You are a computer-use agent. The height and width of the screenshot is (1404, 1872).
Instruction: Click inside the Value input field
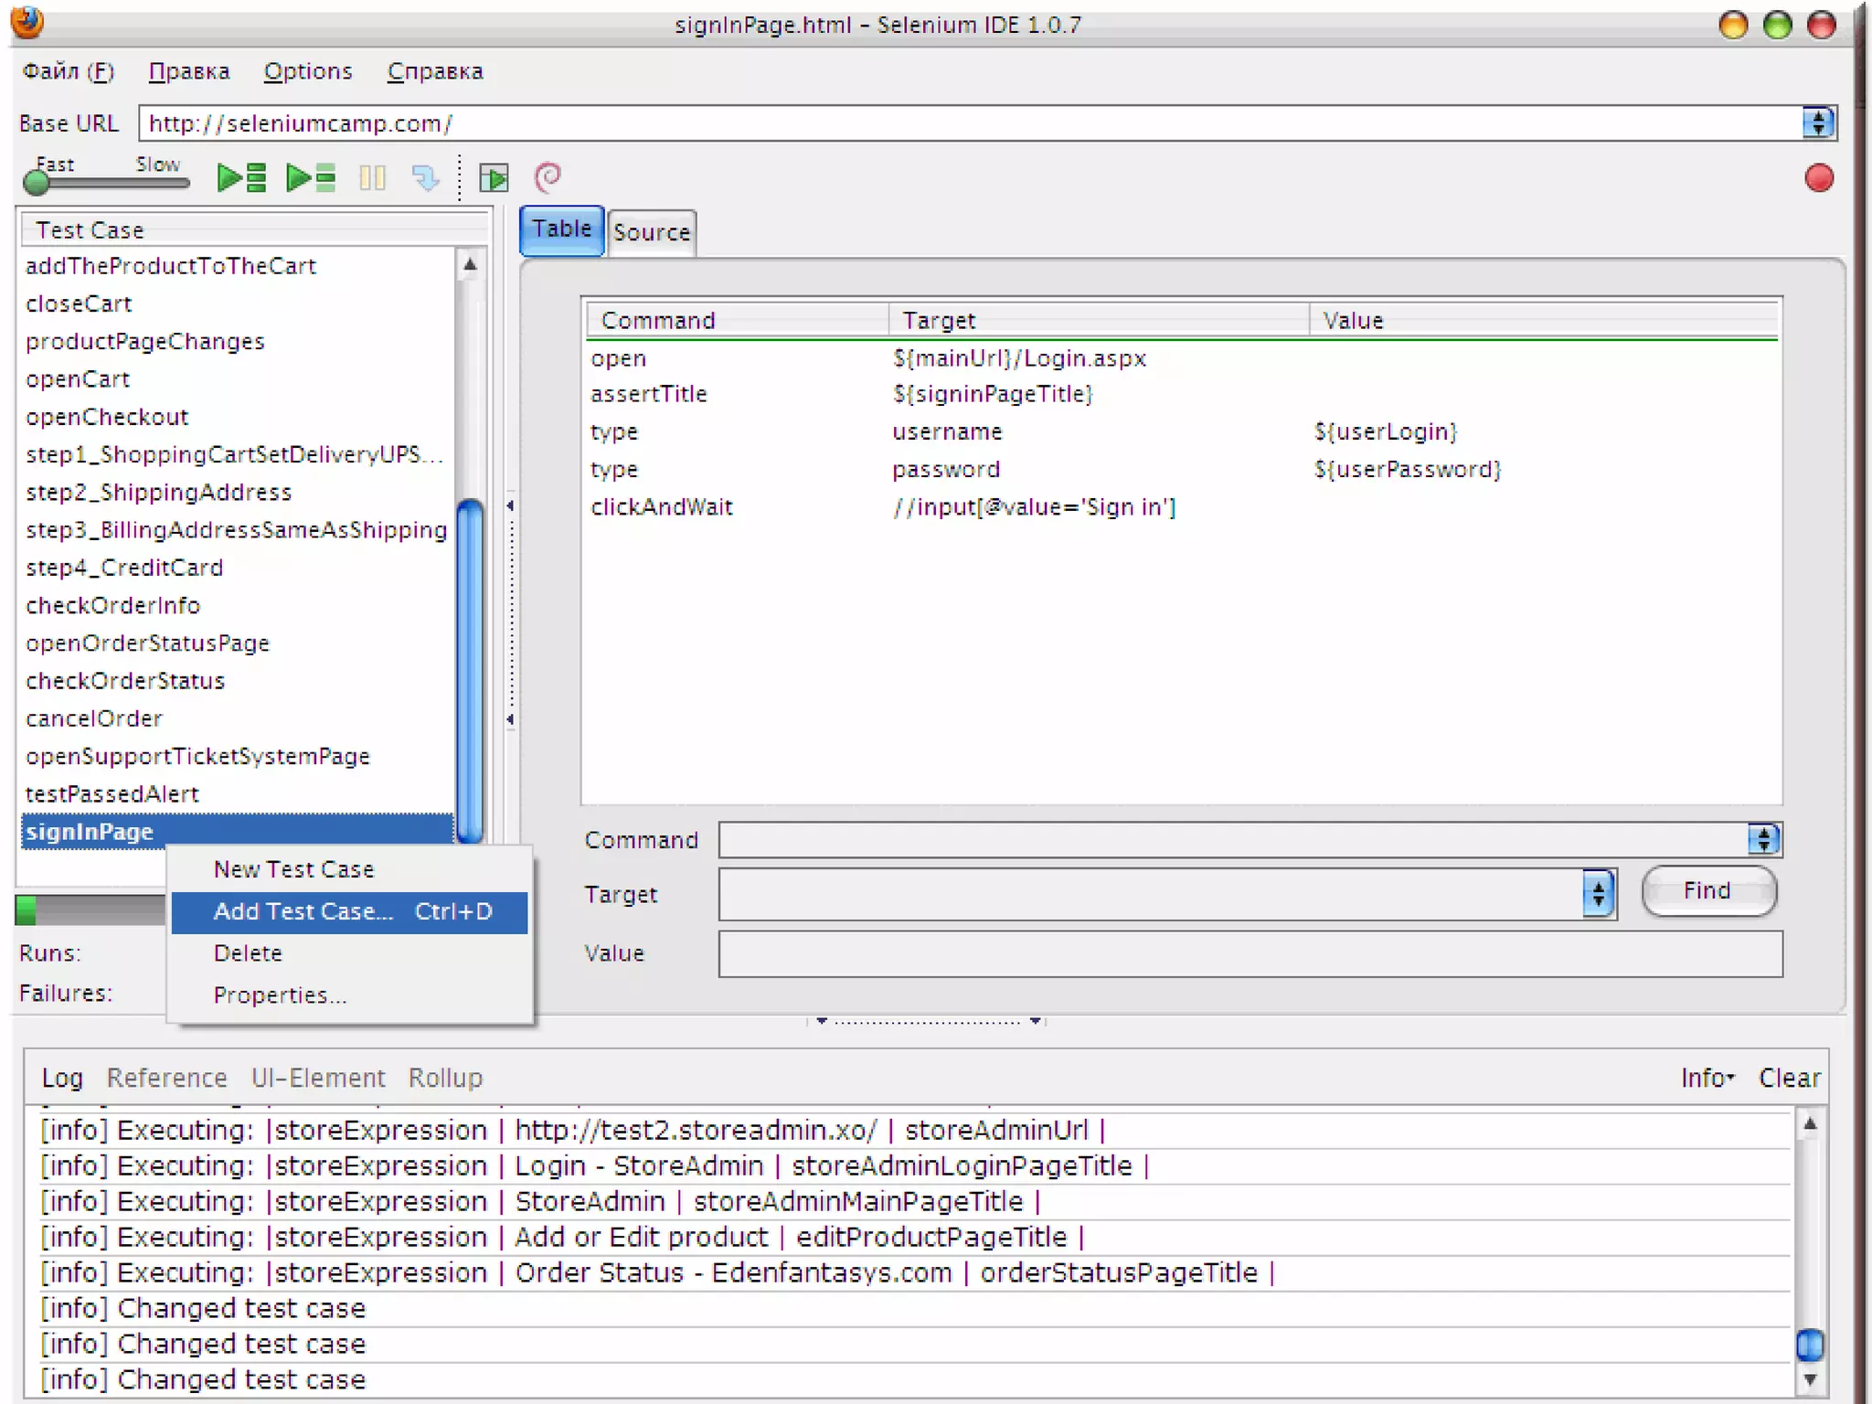1249,953
